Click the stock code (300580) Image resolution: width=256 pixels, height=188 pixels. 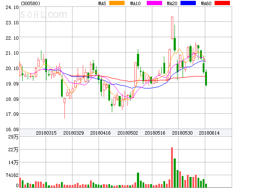[30, 3]
